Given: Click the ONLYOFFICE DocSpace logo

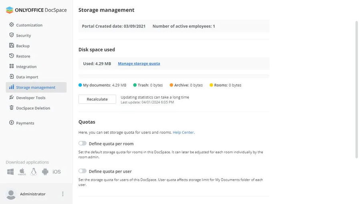Looking at the screenshot, I should (36, 10).
